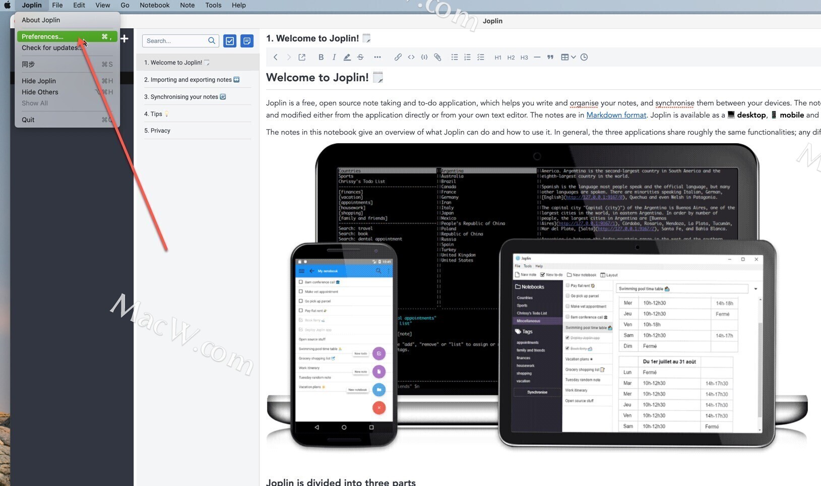Insert a code block with braces icon
Screen dimensions: 821x486
click(x=424, y=57)
